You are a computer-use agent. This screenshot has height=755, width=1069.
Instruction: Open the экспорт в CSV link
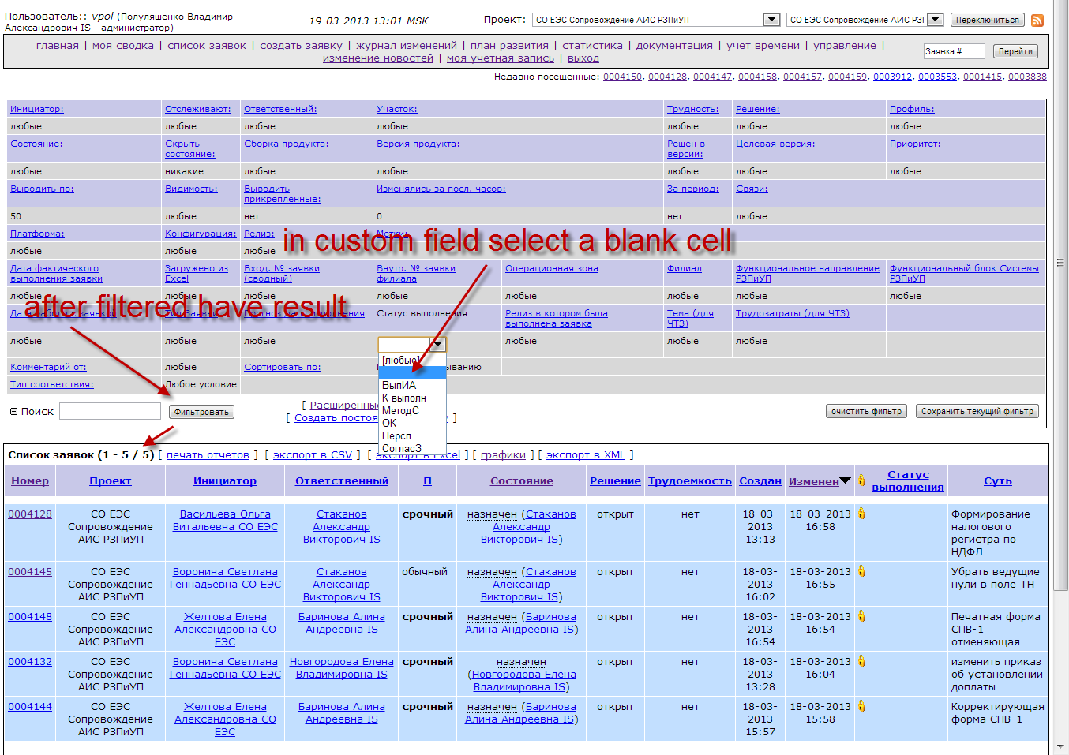point(313,454)
